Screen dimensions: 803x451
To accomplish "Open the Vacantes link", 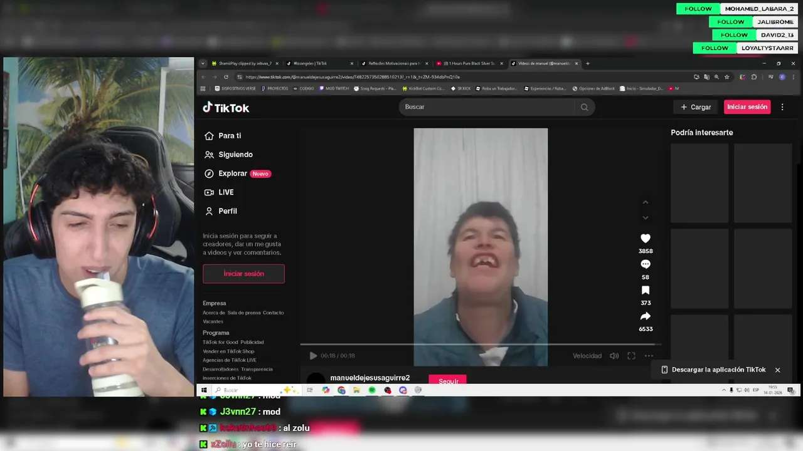I will click(213, 321).
